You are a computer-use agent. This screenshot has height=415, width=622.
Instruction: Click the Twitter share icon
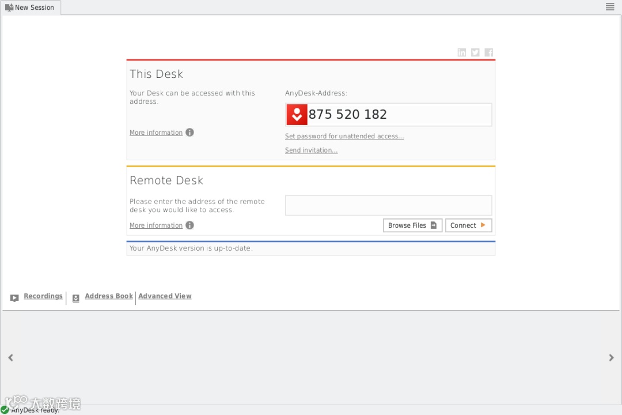tap(475, 52)
